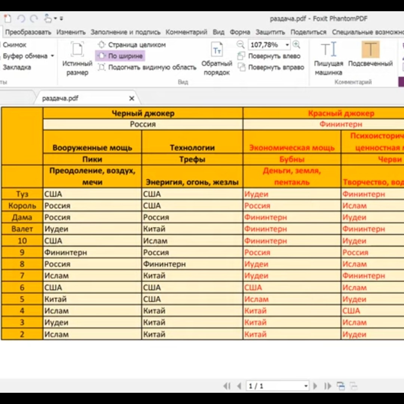Open the Специальные возможности tab
404x404 pixels.
(368, 32)
